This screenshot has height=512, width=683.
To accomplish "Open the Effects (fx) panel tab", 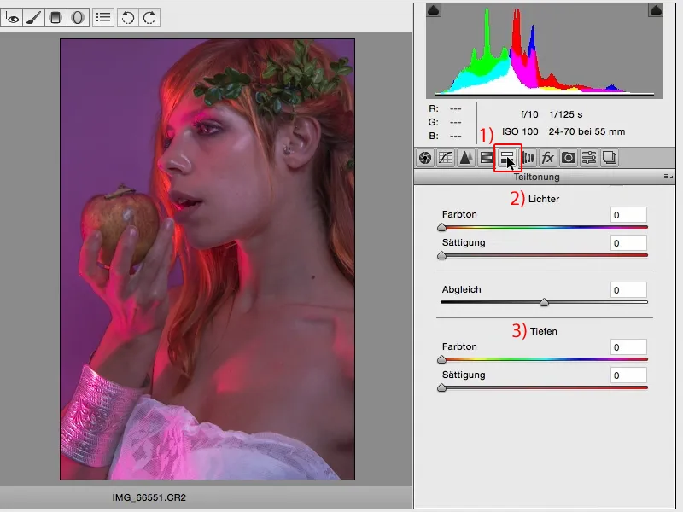I will tap(548, 158).
